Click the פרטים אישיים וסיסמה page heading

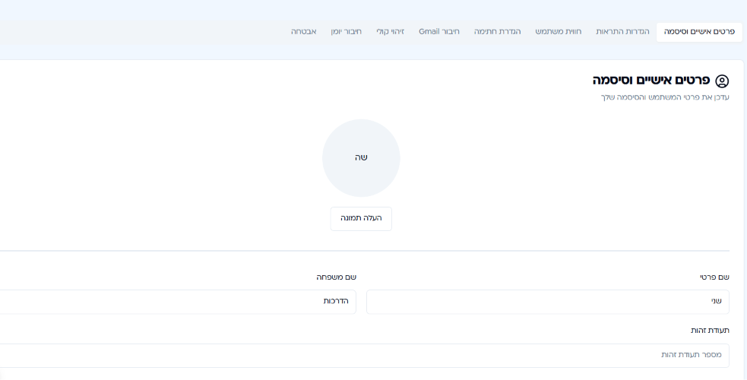click(x=650, y=81)
